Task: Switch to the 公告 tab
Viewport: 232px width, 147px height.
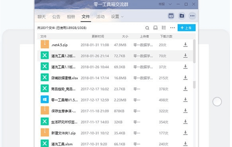Action: (x=56, y=16)
